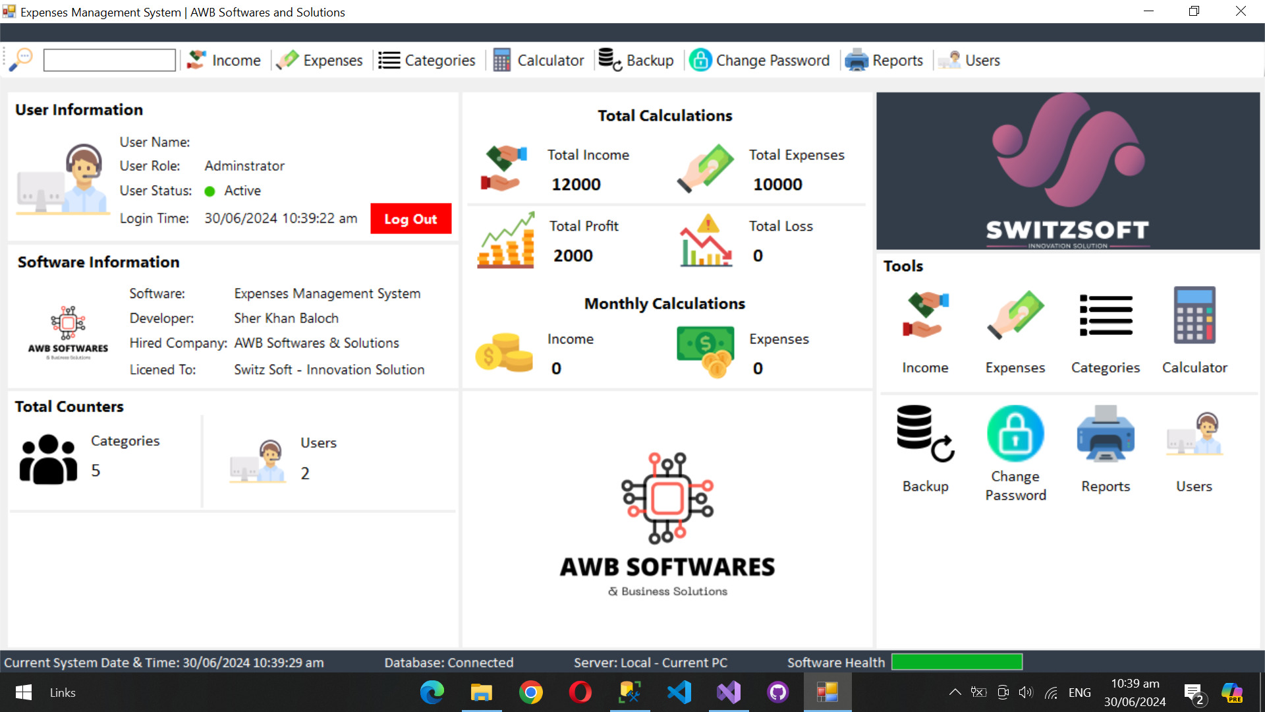The image size is (1265, 712).
Task: Open Change Password from the top toolbar
Action: (x=760, y=60)
